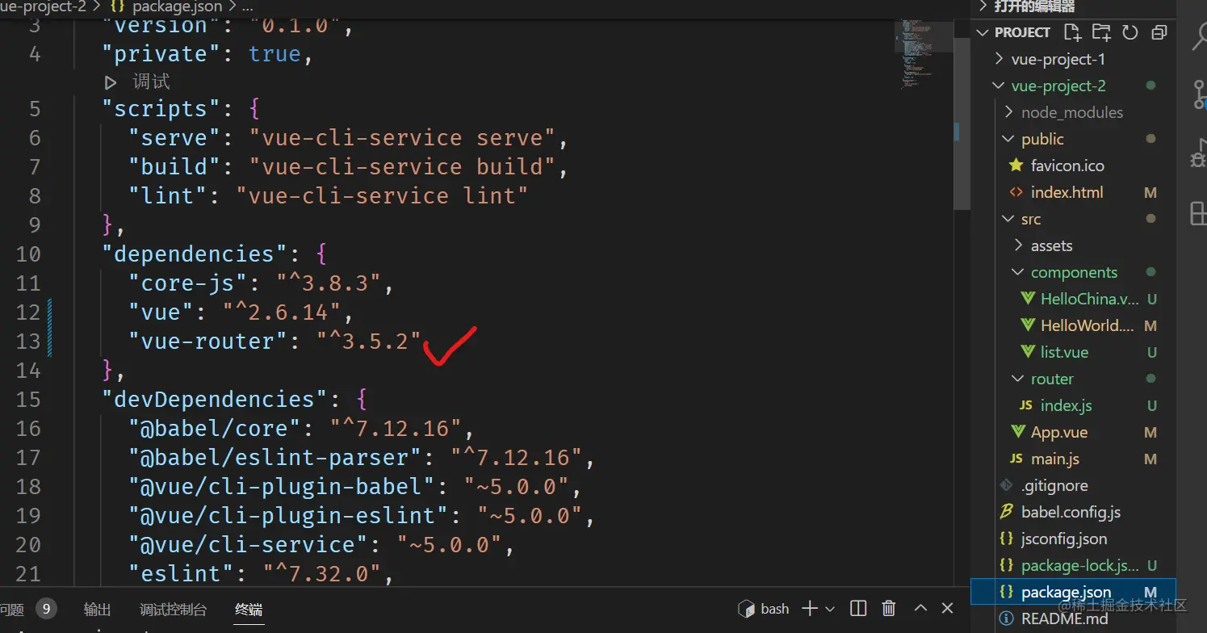Image resolution: width=1207 pixels, height=633 pixels.
Task: Collapse the public folder
Action: coord(1008,139)
